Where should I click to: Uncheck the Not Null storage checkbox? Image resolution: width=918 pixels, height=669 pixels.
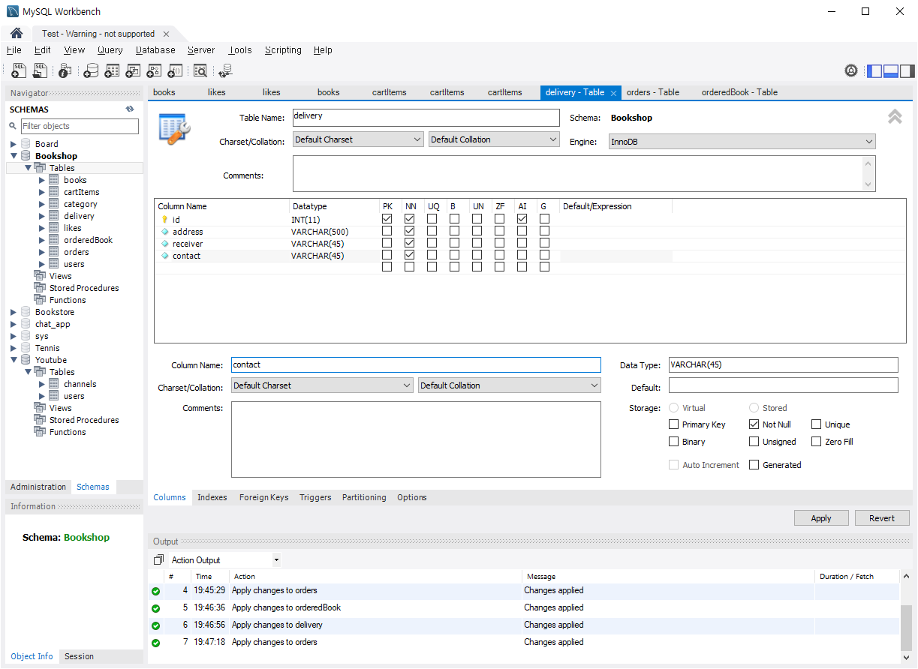(x=754, y=424)
